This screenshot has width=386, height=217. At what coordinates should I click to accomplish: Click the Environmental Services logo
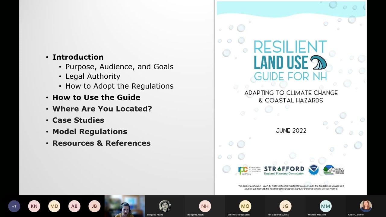click(x=334, y=170)
